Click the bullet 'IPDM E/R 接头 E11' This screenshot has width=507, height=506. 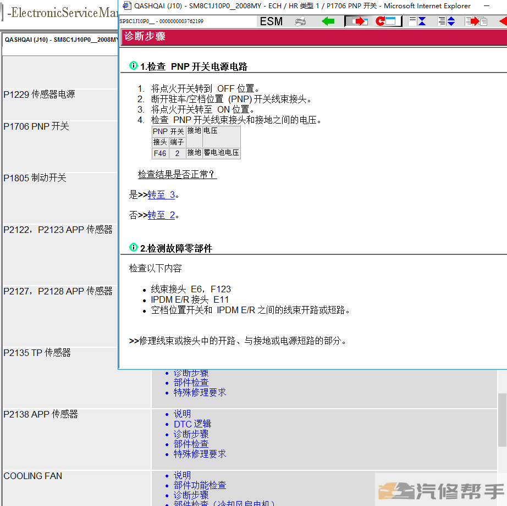[190, 300]
